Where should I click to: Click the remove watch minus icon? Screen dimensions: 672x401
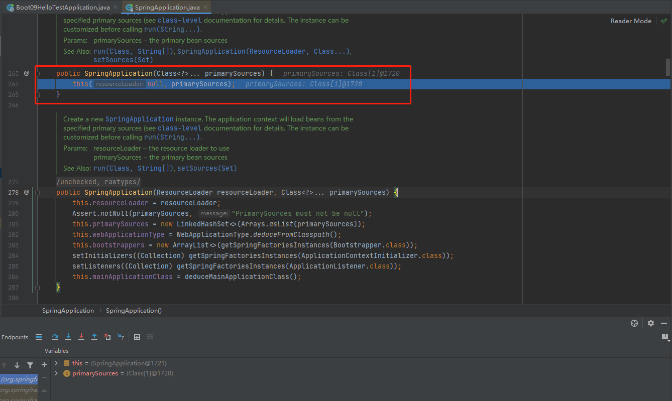click(44, 376)
